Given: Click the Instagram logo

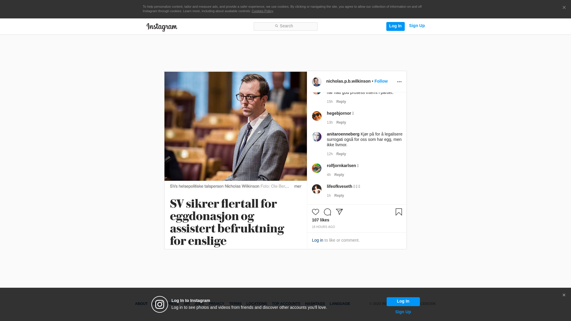Looking at the screenshot, I should coord(162,27).
